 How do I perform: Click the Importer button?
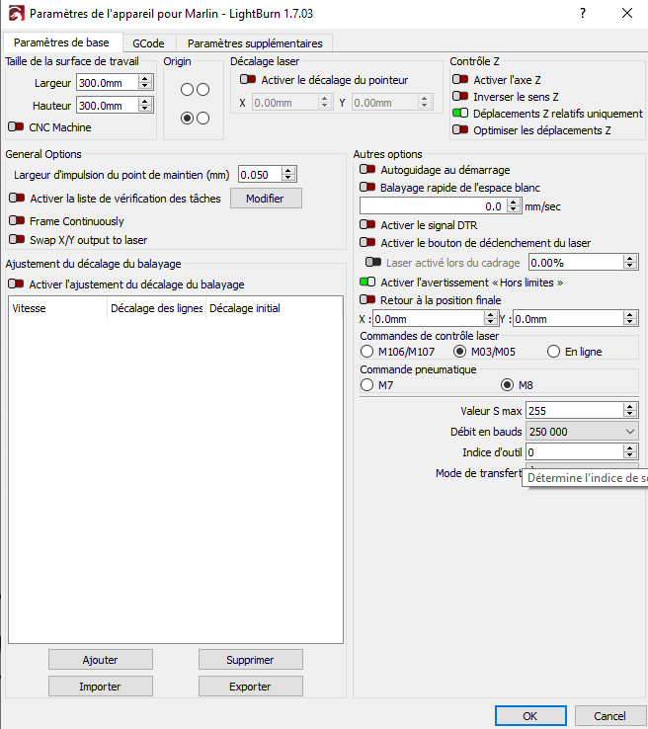click(x=101, y=687)
